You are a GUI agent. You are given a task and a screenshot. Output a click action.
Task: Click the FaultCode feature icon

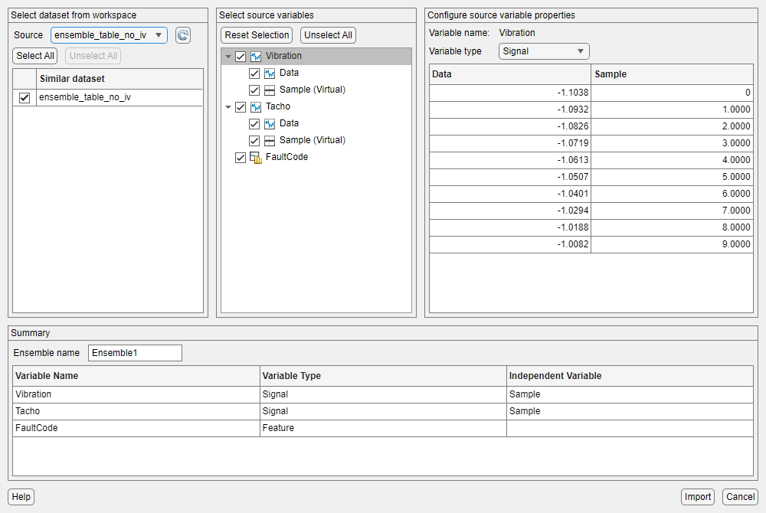coord(256,158)
